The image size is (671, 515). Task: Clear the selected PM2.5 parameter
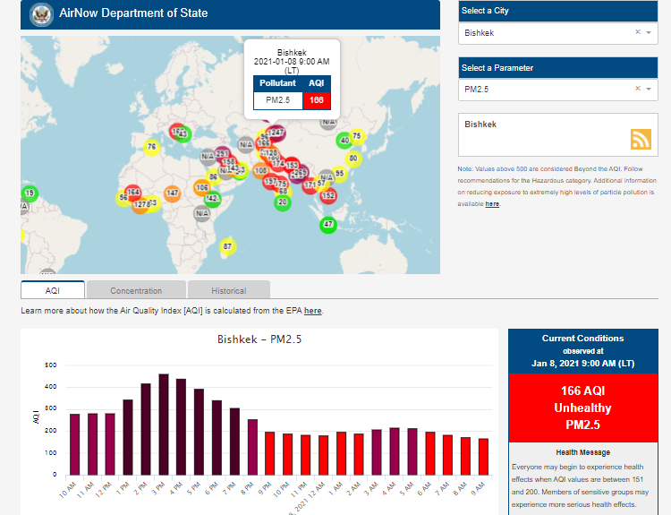(637, 90)
